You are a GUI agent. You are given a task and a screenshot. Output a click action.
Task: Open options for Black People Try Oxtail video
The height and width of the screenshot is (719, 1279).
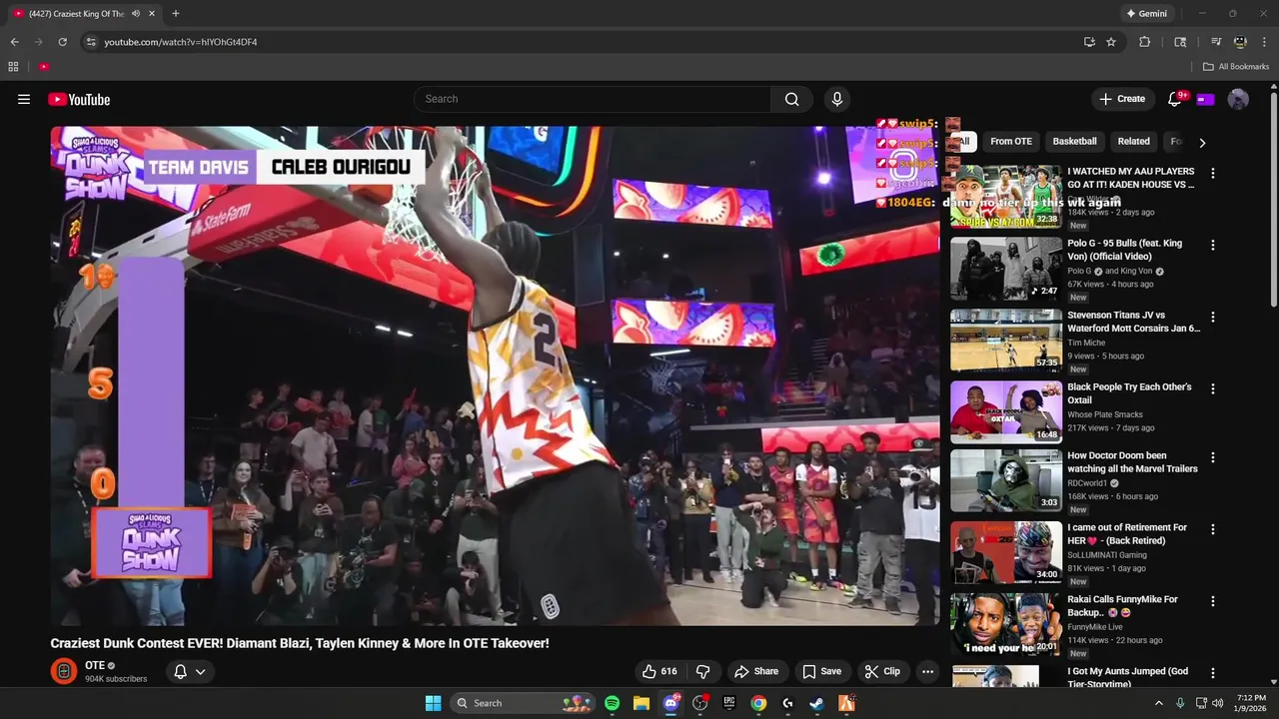coord(1213,388)
